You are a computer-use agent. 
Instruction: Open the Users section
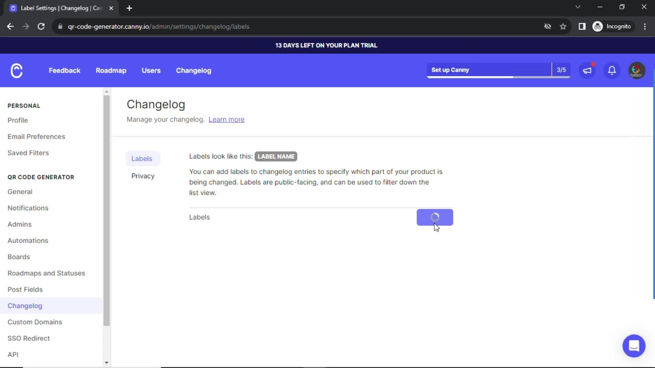[151, 71]
